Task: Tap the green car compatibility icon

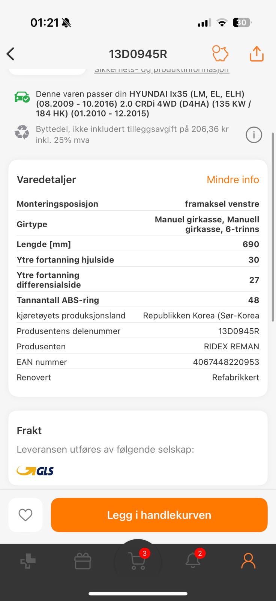Action: 22,97
